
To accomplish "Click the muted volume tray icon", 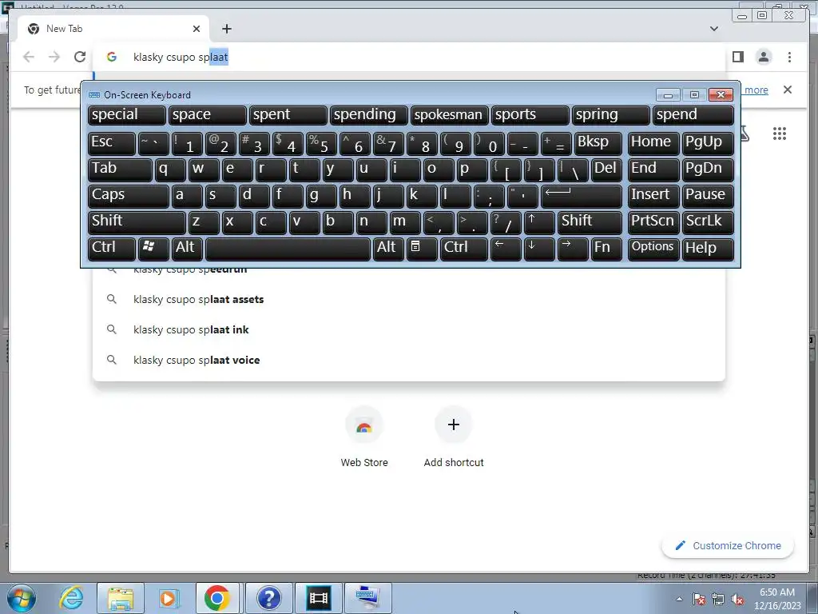I will (x=737, y=600).
